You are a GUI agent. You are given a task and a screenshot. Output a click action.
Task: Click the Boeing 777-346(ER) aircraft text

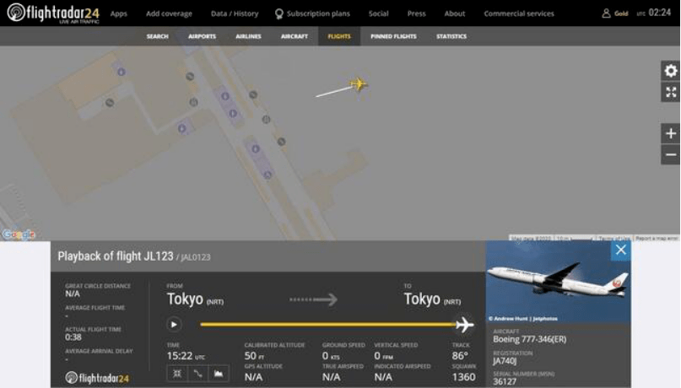tap(529, 339)
